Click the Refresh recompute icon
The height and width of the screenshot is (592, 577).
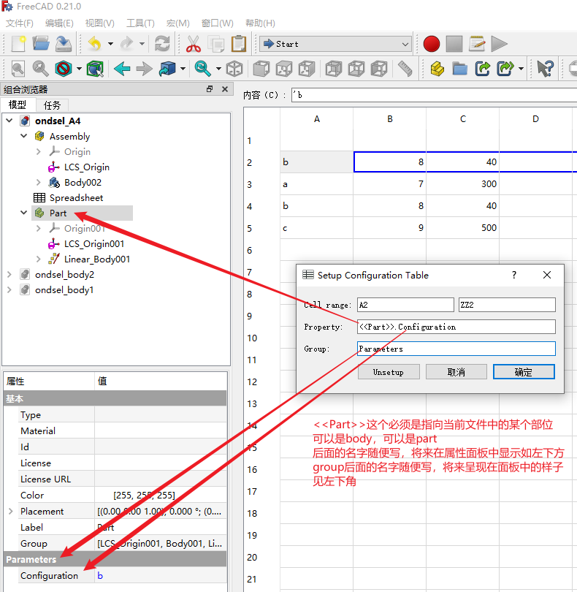(x=162, y=44)
